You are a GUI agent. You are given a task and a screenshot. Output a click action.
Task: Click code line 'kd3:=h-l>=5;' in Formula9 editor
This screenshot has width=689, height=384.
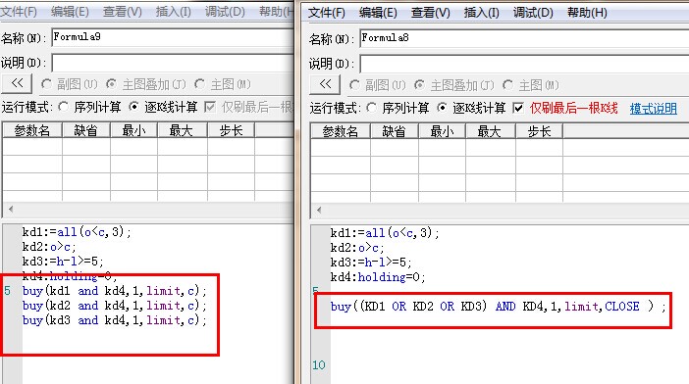coord(63,262)
